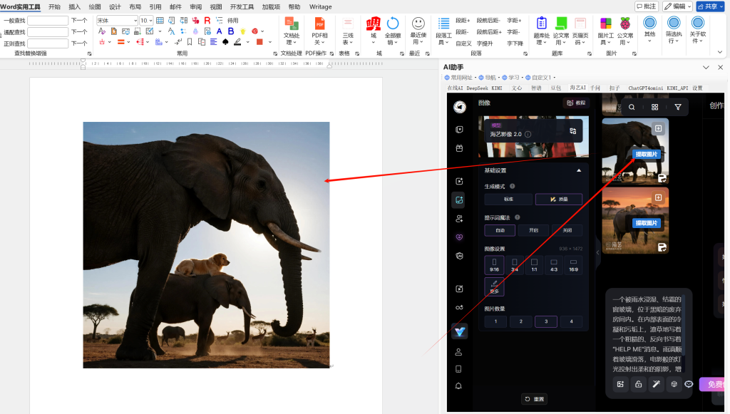Choose 标准 generation mode
Image resolution: width=730 pixels, height=414 pixels.
[x=508, y=199]
